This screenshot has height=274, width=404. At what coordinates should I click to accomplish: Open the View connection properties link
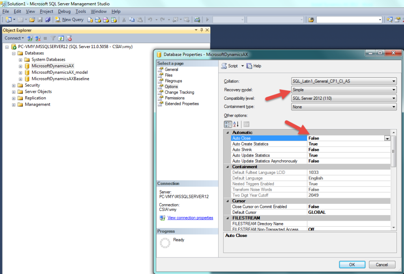coord(190,218)
